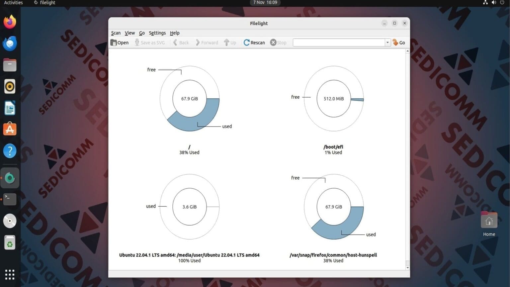
Task: Open the Home folder desktop icon
Action: coord(489,224)
